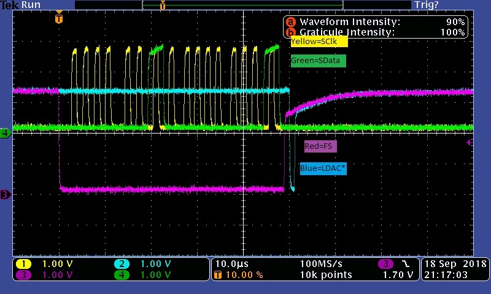
Task: Click the Trig? status indicator
Action: click(x=427, y=5)
